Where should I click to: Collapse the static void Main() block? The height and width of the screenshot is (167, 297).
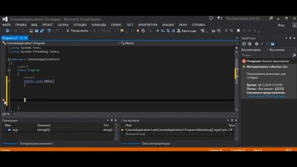pos(9,81)
